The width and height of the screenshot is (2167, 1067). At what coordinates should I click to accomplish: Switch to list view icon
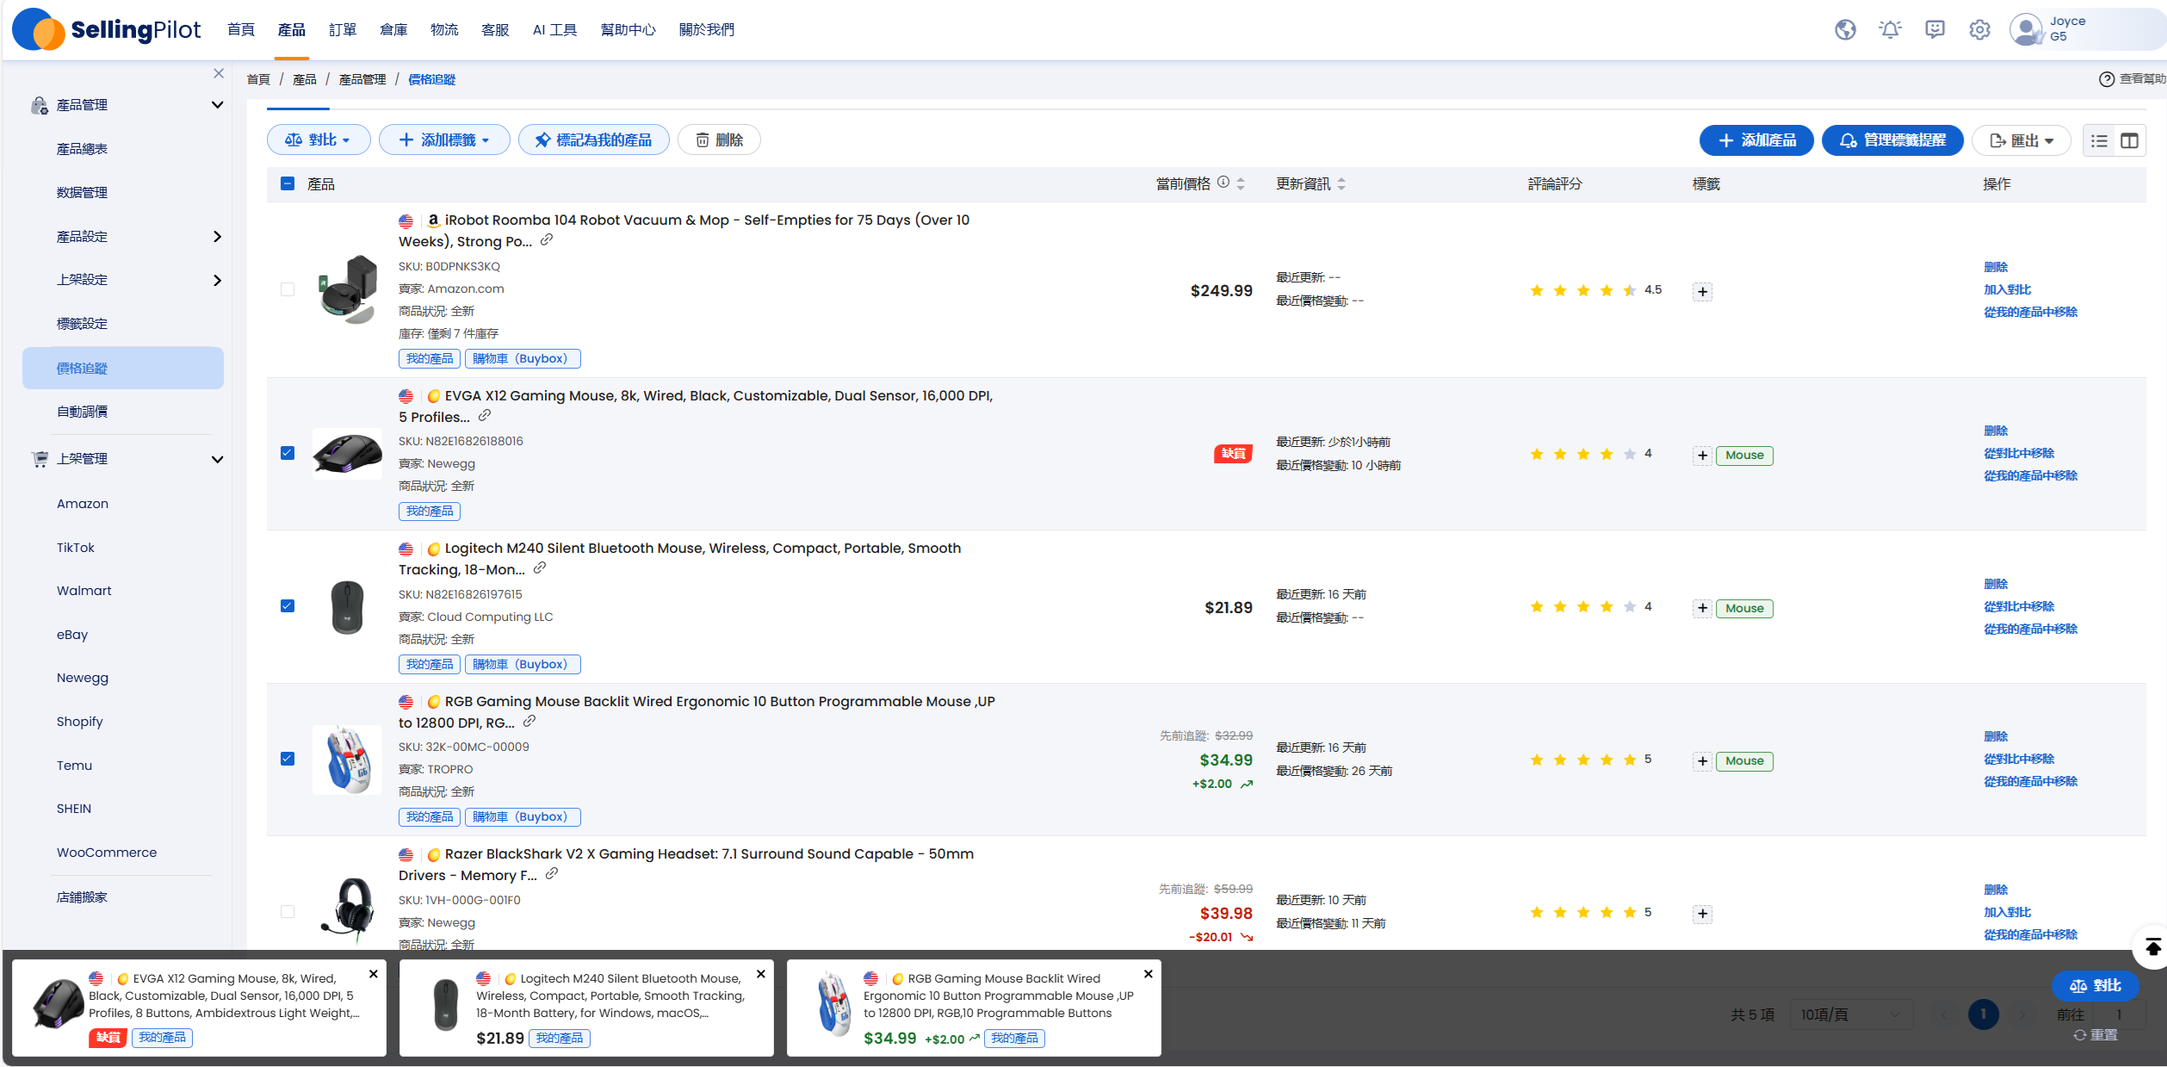click(2100, 140)
